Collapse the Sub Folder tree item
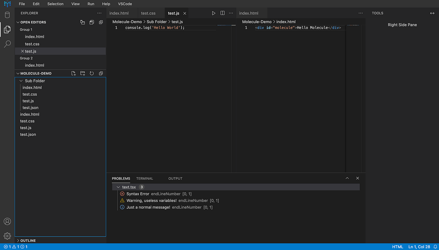This screenshot has height=250, width=439. [21, 80]
